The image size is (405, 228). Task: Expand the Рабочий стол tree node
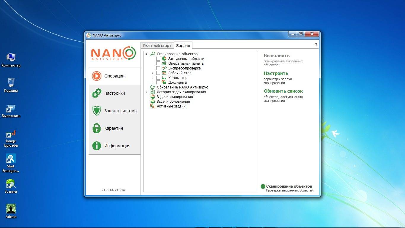pos(153,73)
